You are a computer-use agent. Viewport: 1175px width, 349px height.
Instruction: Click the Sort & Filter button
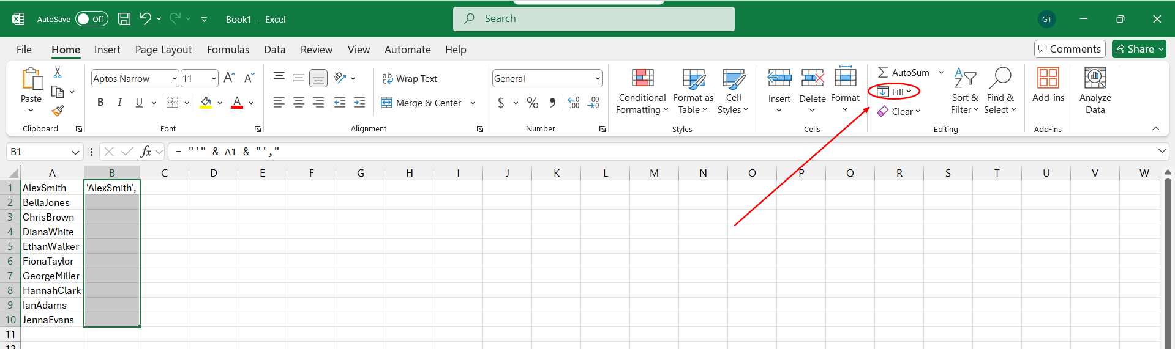964,91
